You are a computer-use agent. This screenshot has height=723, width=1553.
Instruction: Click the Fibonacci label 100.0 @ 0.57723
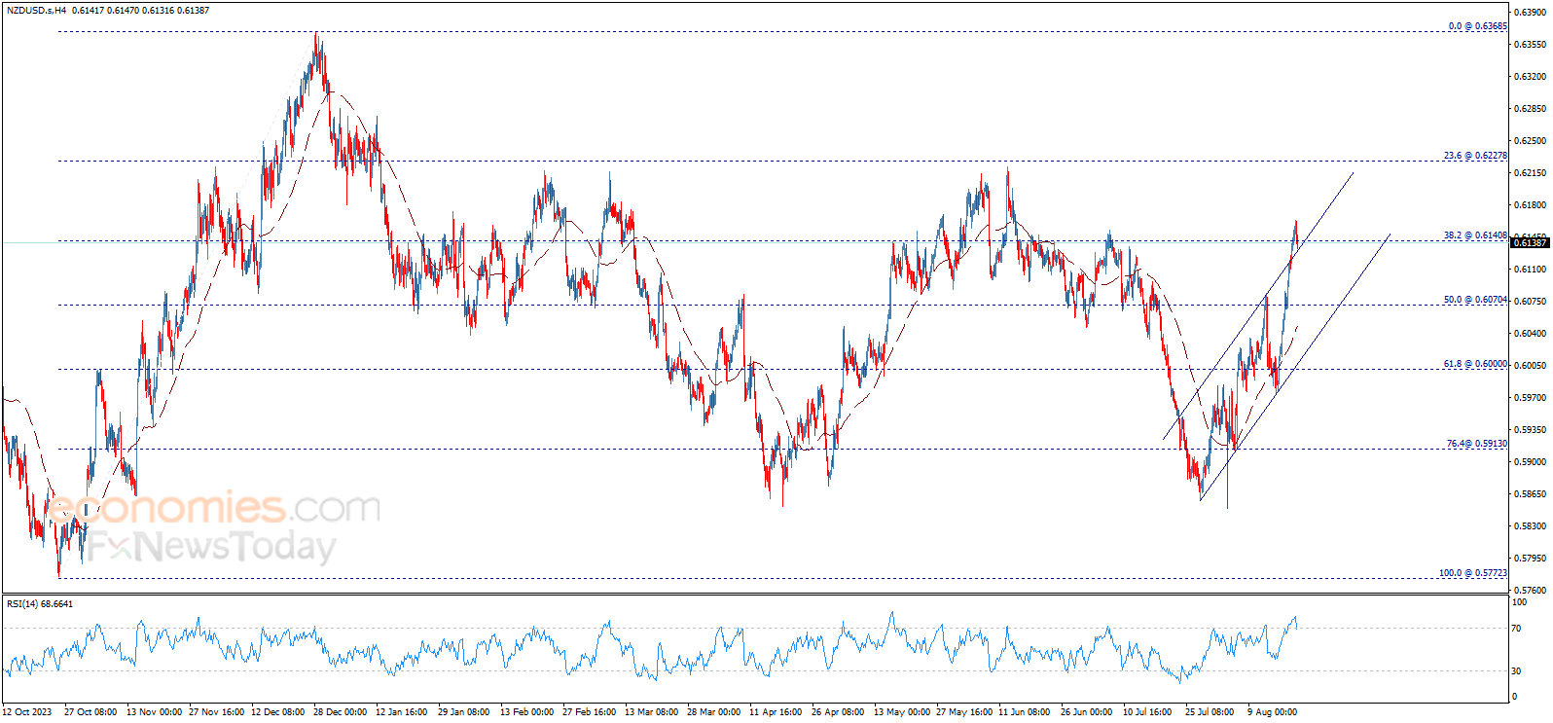[1473, 573]
